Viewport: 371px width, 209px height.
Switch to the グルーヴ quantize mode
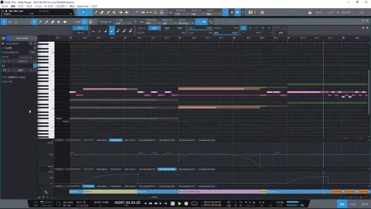[x=80, y=33]
